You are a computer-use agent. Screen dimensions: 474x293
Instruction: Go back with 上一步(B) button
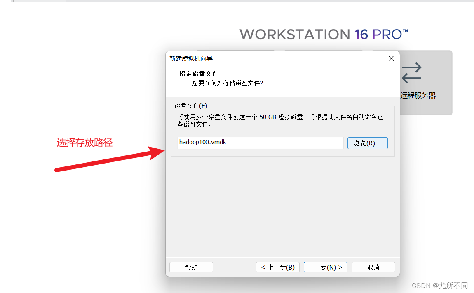point(277,267)
